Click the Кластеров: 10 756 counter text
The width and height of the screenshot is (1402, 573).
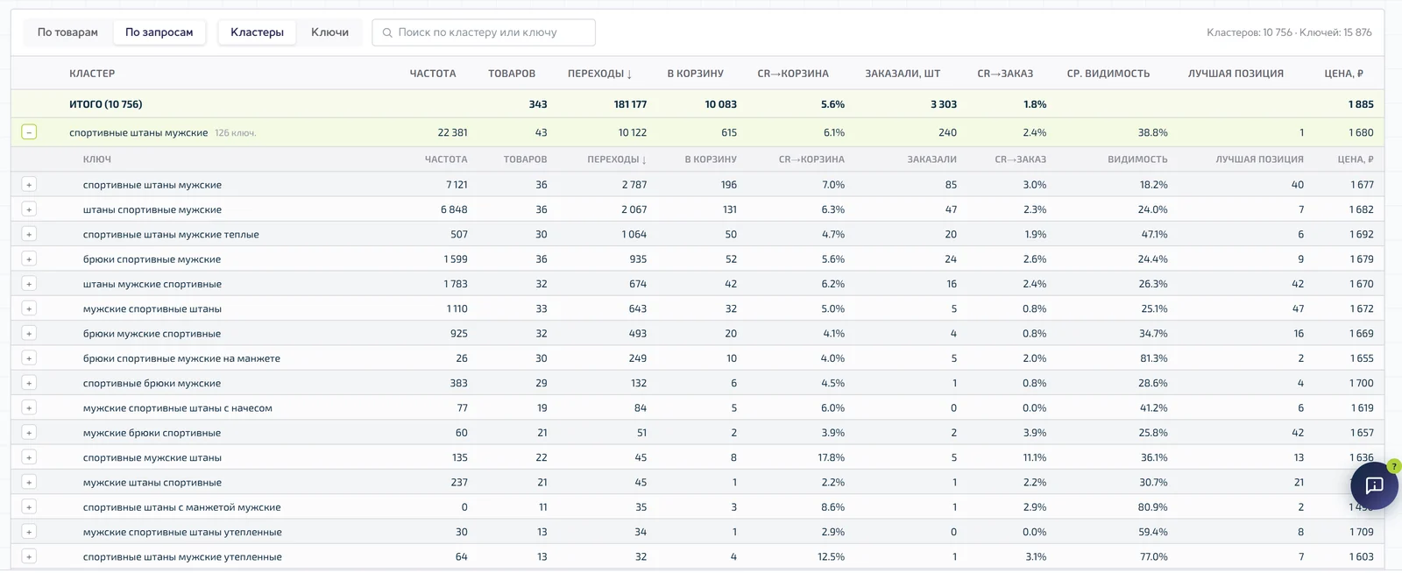[1249, 32]
